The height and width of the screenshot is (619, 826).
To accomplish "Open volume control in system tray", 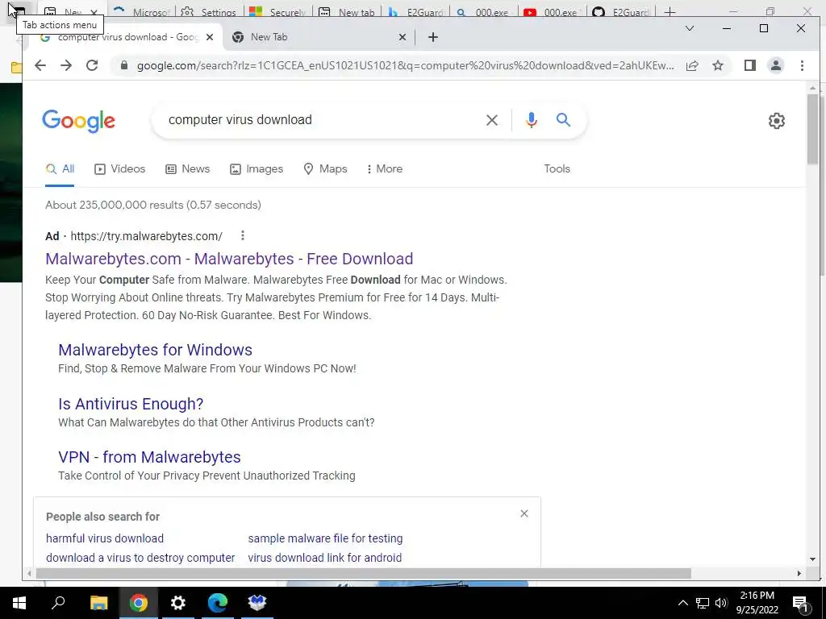I will [x=721, y=603].
